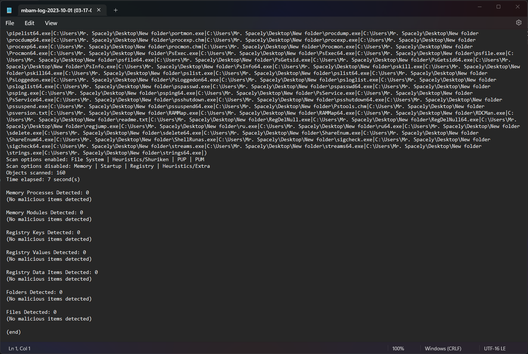
Task: Click the Windows (CRLF) line ending indicator
Action: [443, 348]
